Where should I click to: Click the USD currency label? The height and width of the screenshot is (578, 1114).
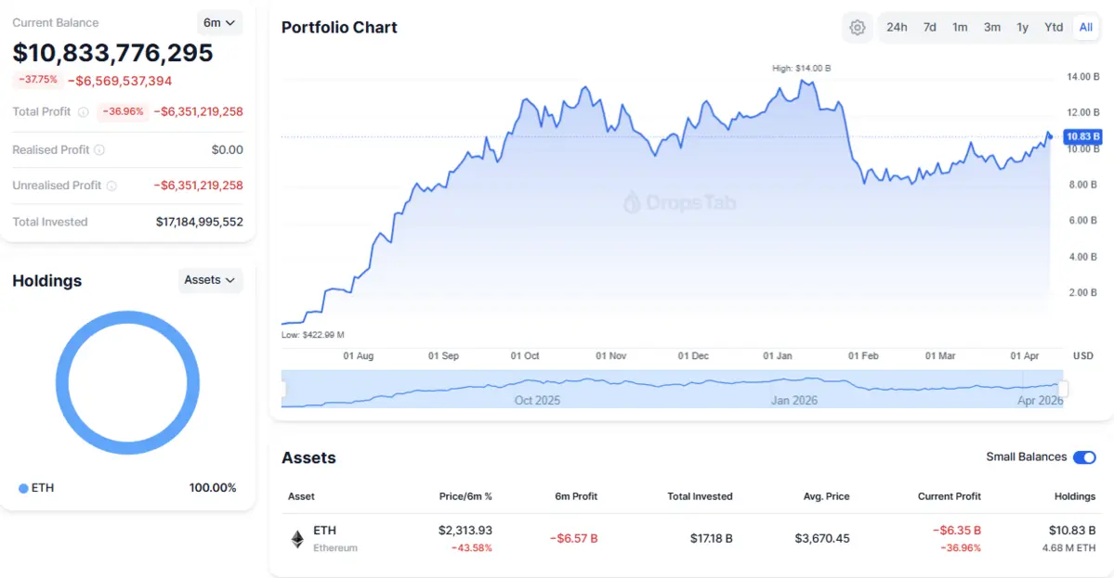pyautogui.click(x=1081, y=355)
